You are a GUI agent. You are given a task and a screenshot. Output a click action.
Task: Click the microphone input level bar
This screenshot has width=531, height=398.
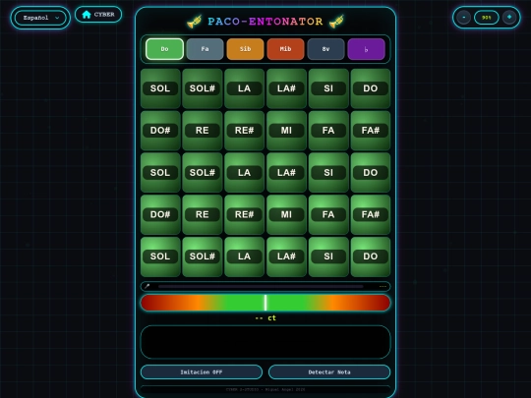[261, 286]
